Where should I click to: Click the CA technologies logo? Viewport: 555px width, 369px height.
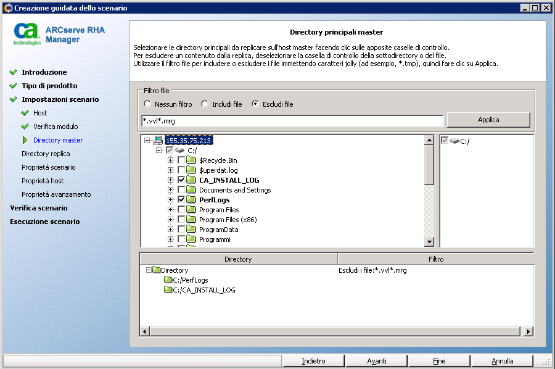click(x=27, y=34)
